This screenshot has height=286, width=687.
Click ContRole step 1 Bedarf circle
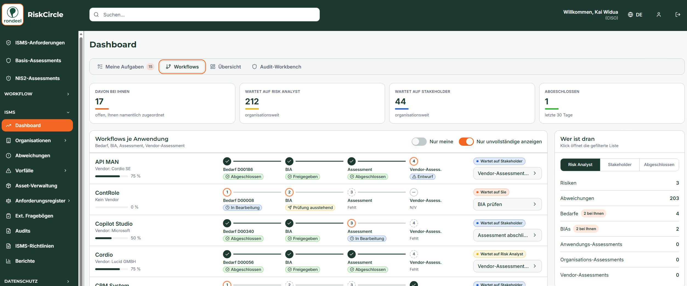point(227,192)
